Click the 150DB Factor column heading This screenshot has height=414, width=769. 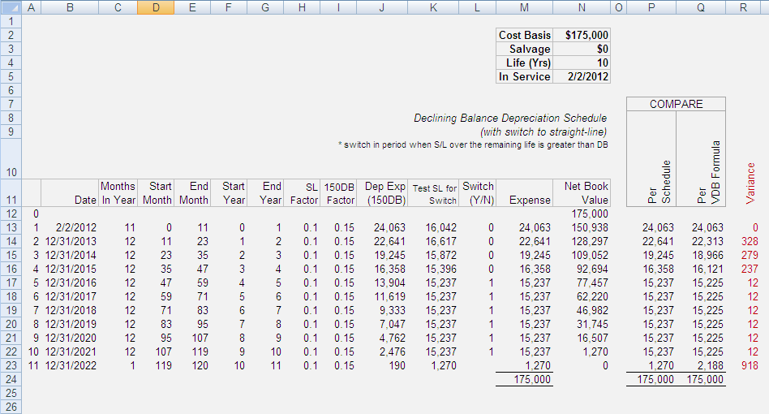339,193
